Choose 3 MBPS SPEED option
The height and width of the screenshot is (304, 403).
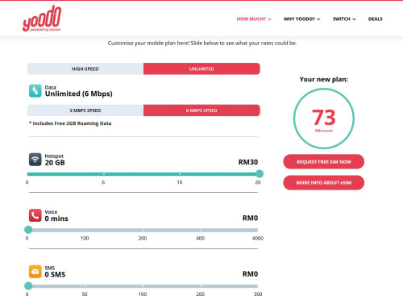coord(85,110)
